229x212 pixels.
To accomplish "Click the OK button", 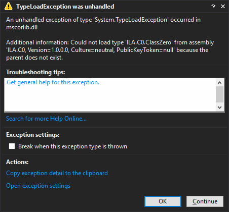I will 163,201.
